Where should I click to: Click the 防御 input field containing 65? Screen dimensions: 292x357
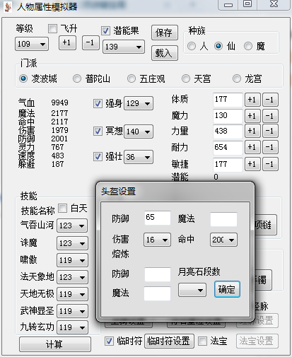point(157,218)
